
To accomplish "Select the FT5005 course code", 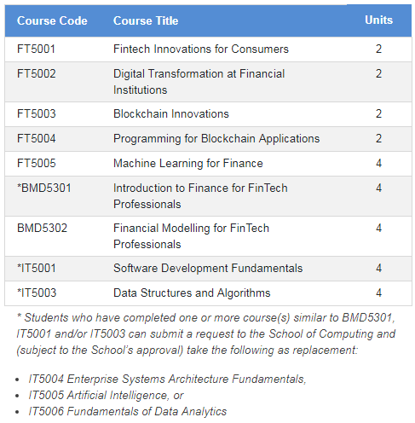I will 37,163.
